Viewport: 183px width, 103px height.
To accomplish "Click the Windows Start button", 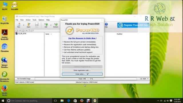I will tap(3, 101).
